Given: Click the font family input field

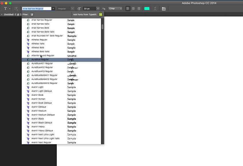Looking at the screenshot, I should (x=37, y=9).
